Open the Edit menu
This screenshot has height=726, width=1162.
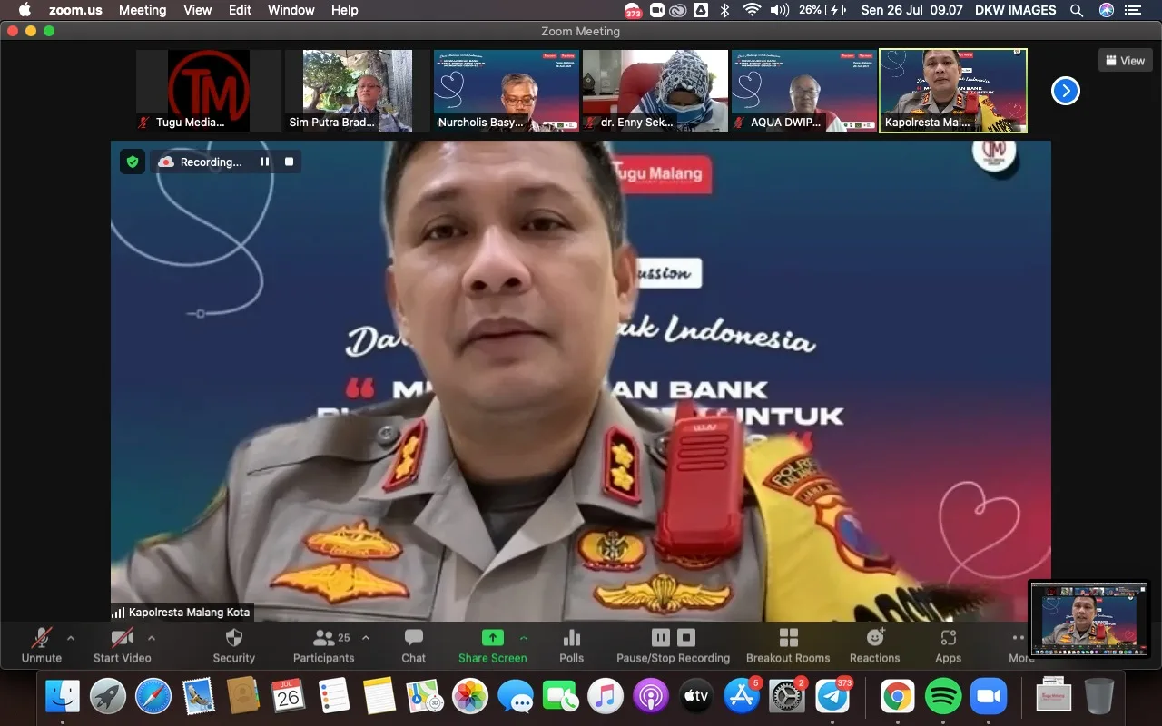(x=240, y=10)
